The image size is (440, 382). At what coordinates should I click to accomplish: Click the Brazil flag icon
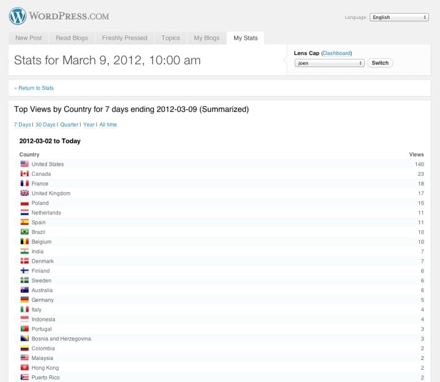(x=24, y=232)
